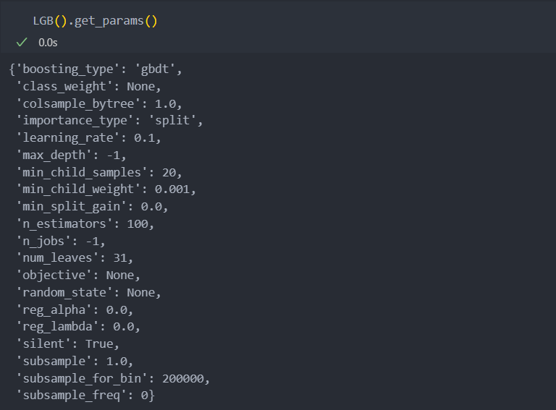
Task: Click the LGB().get_params() code line
Action: coord(95,21)
